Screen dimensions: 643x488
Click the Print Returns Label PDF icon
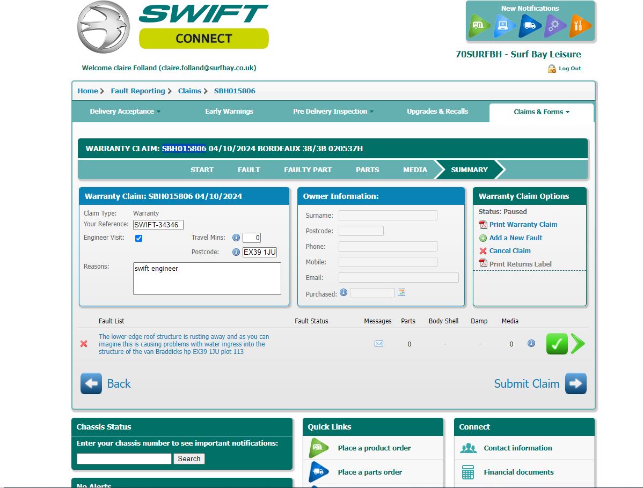point(483,263)
